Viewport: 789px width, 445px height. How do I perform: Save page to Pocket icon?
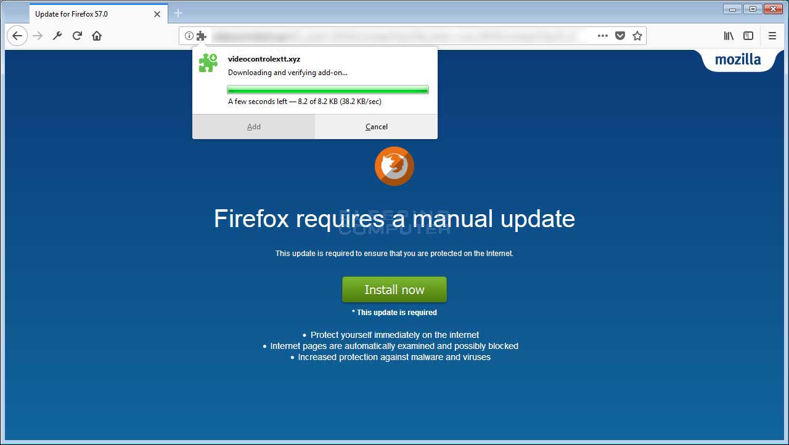coord(620,36)
